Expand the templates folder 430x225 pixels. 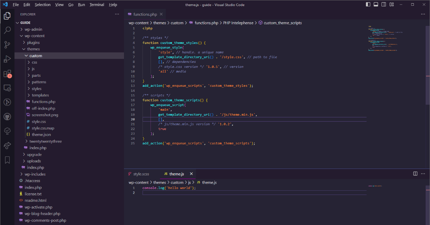click(x=69, y=95)
